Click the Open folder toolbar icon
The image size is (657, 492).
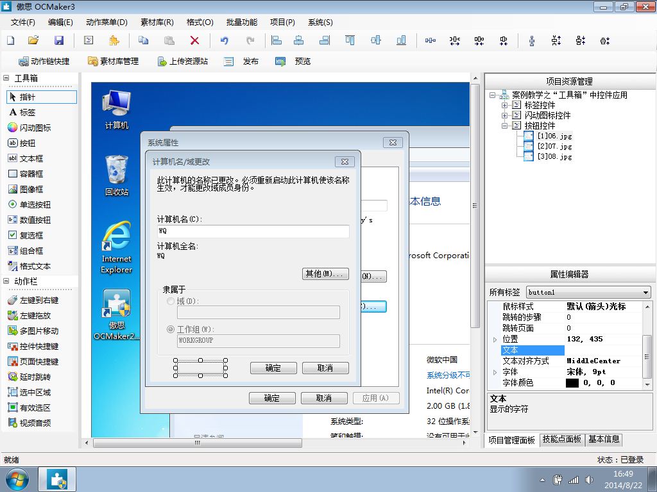click(33, 40)
